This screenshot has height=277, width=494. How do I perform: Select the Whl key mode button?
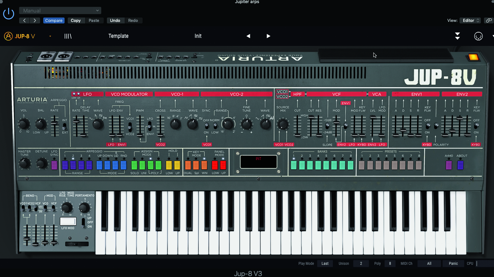(204, 165)
